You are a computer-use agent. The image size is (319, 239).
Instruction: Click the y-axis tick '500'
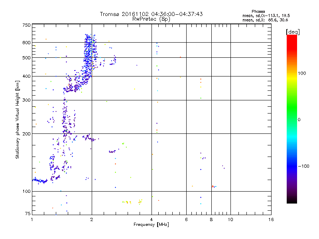pyautogui.click(x=26, y=58)
